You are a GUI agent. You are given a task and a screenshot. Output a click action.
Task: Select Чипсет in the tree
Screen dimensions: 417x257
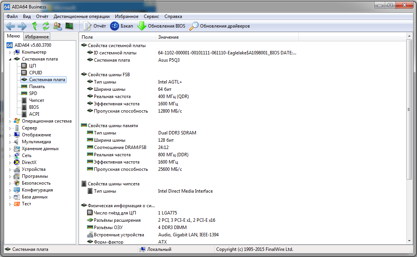tap(36, 100)
